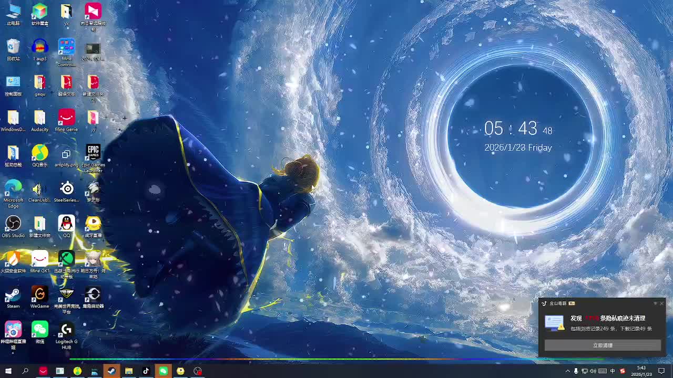Click the TikTok icon in the taskbar
673x378 pixels.
(x=146, y=371)
